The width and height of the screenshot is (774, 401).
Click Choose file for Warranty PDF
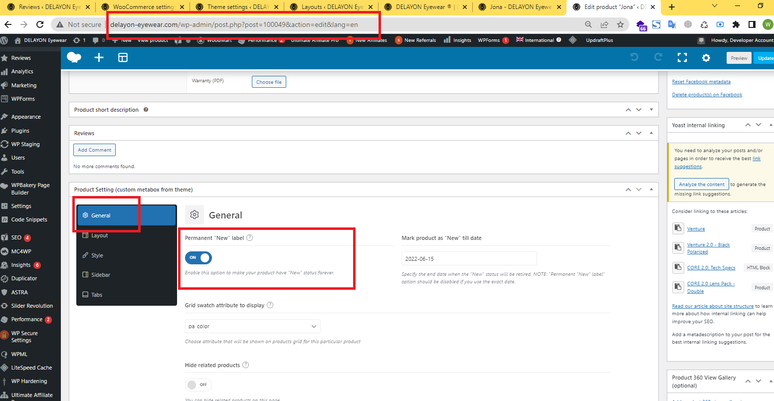[269, 82]
